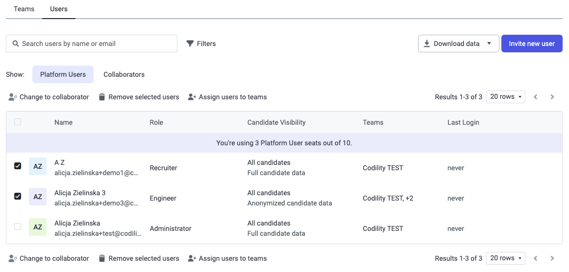Open the top 20 rows dropdown

click(505, 97)
